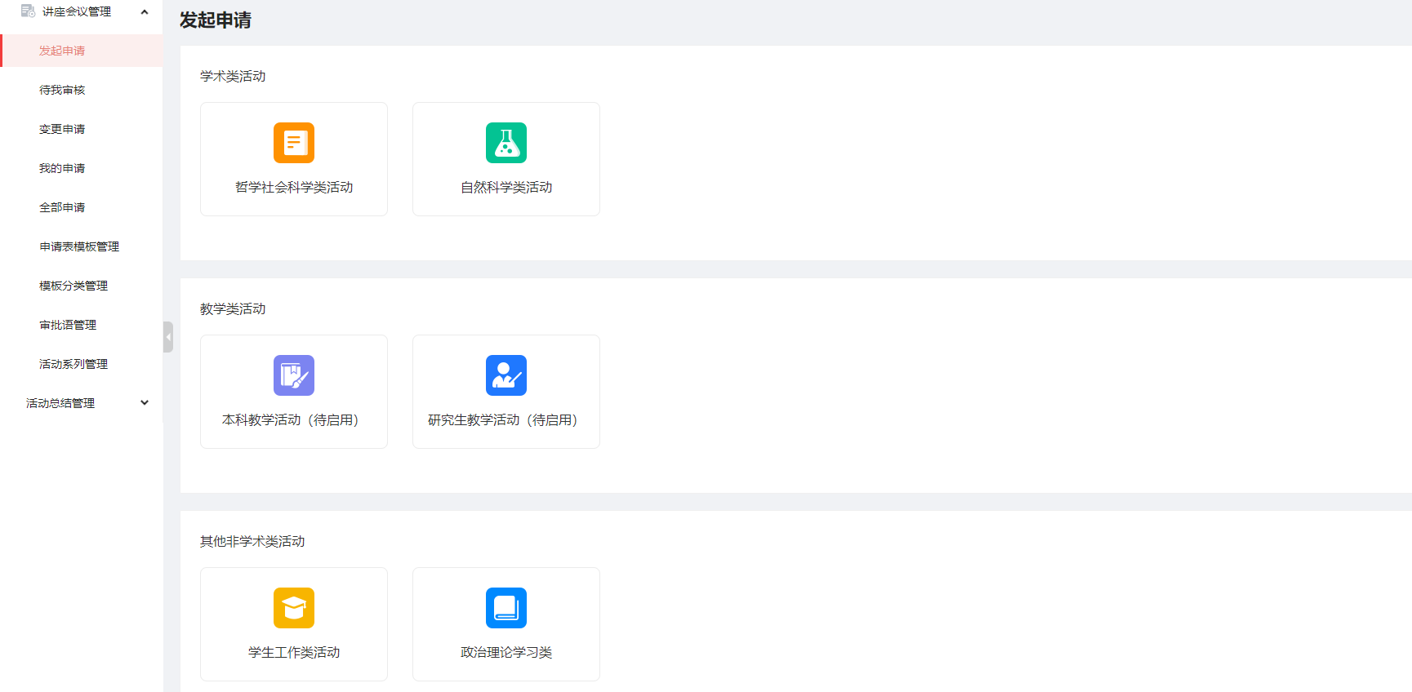This screenshot has height=692, width=1412.
Task: Choose the 政治理论学习类 card label
Action: (506, 653)
